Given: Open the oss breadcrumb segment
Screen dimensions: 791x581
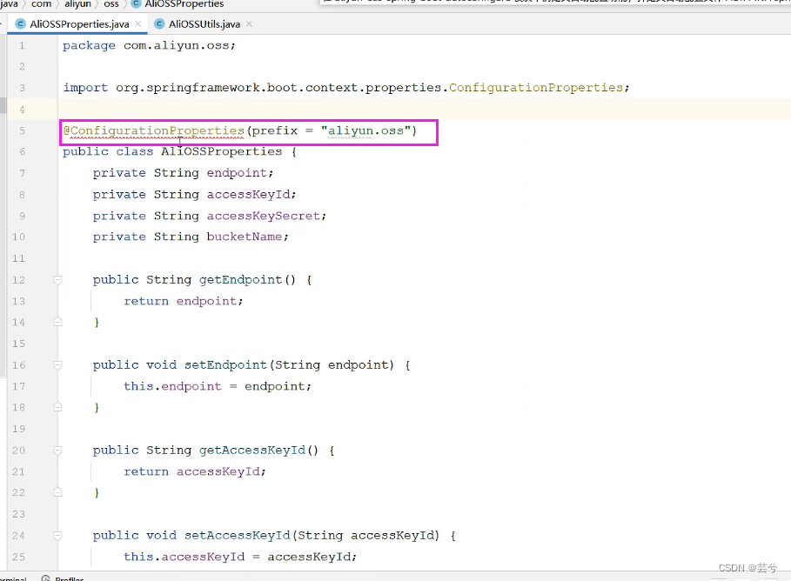Looking at the screenshot, I should click(x=111, y=4).
